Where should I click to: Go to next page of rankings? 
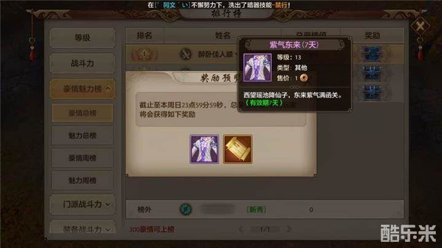click(289, 229)
